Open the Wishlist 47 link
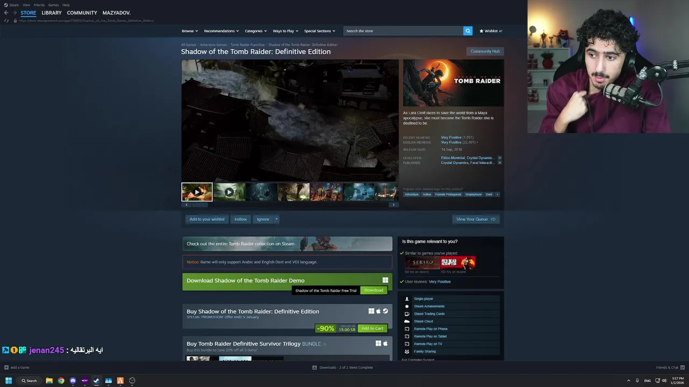The image size is (689, 387). 491,31
